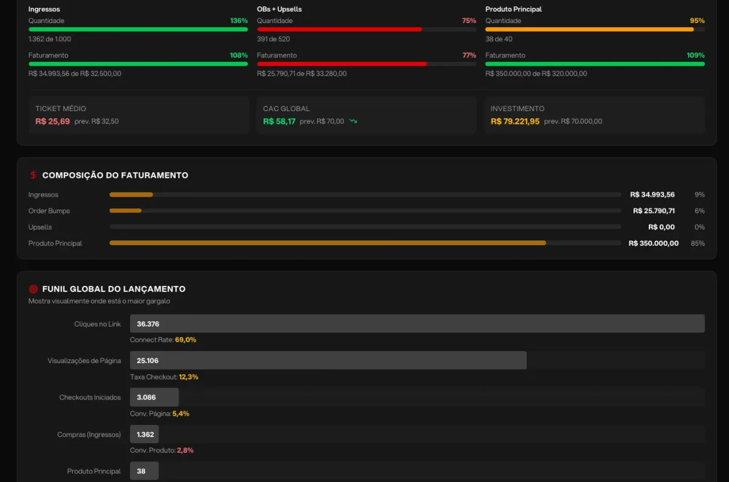Screen dimensions: 729x482
Task: Click the Compras (Ingressos) label
Action: tap(89, 435)
